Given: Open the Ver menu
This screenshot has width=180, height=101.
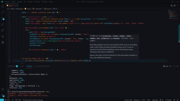Looking at the screenshot, I should [x=25, y=2].
